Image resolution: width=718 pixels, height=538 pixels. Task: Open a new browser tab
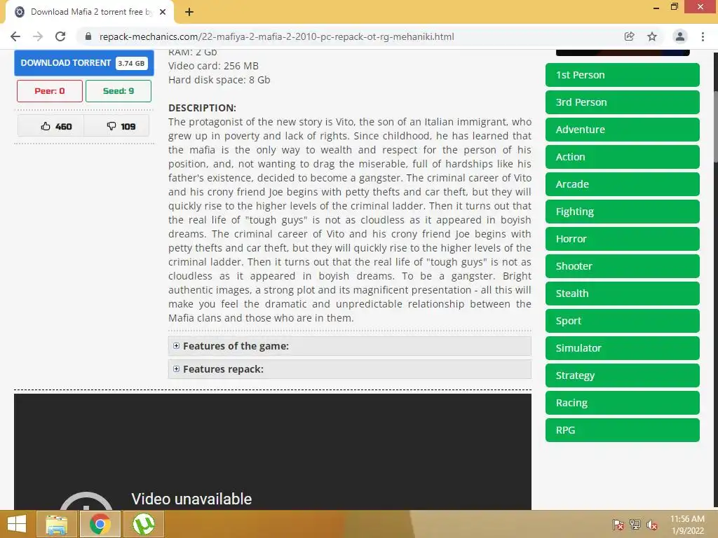click(x=189, y=12)
